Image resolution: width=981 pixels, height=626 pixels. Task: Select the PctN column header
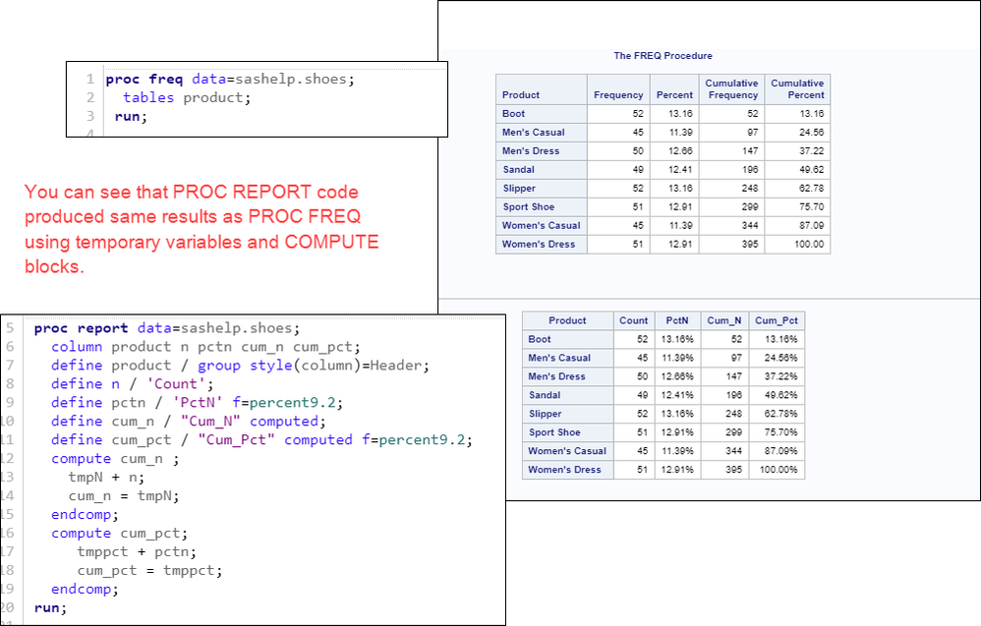[674, 319]
